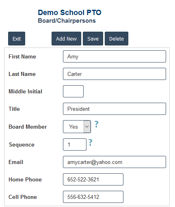Focus the First Name field containing Amy
175x207 pixels.
point(115,56)
